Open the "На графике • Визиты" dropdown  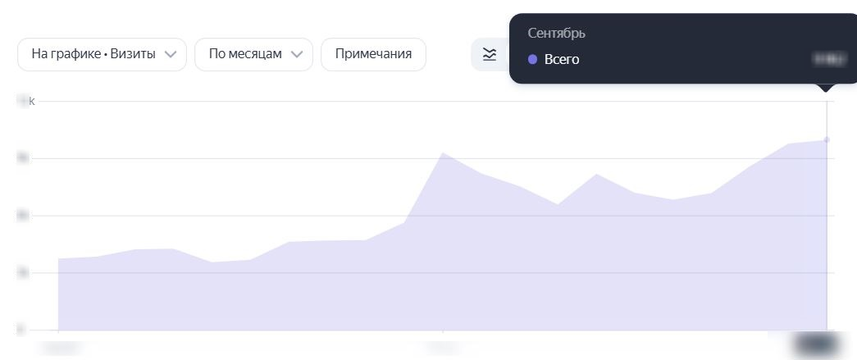pyautogui.click(x=93, y=54)
